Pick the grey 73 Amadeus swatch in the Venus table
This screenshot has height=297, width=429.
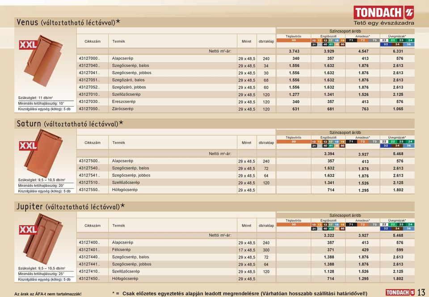pyautogui.click(x=374, y=41)
